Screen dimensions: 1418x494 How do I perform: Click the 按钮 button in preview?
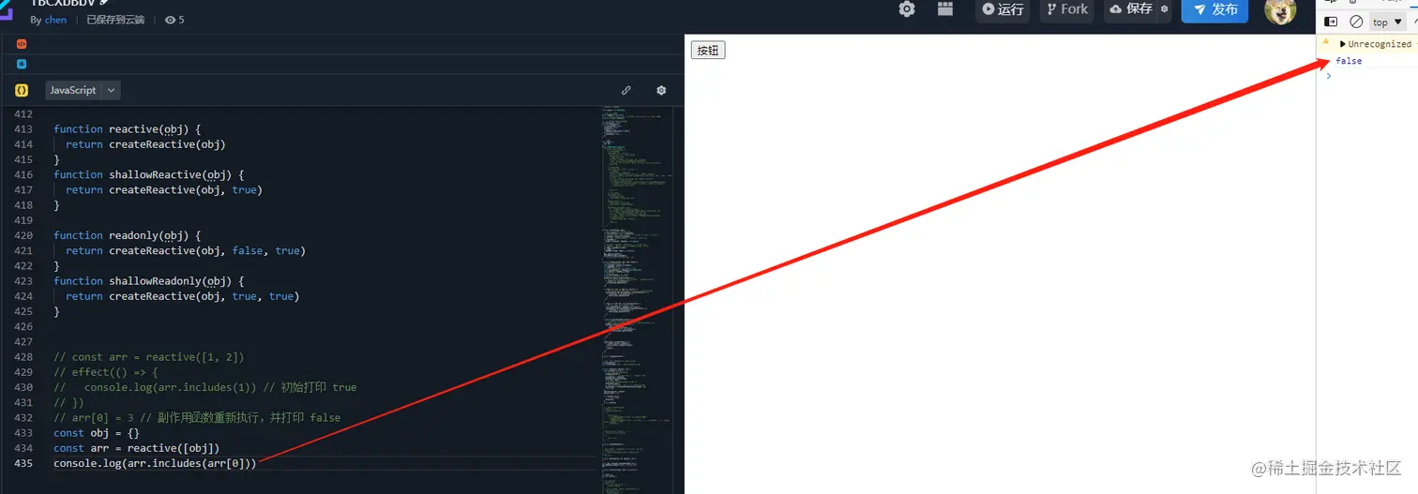(708, 51)
